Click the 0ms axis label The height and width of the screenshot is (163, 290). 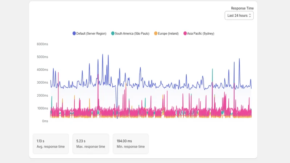45,121
